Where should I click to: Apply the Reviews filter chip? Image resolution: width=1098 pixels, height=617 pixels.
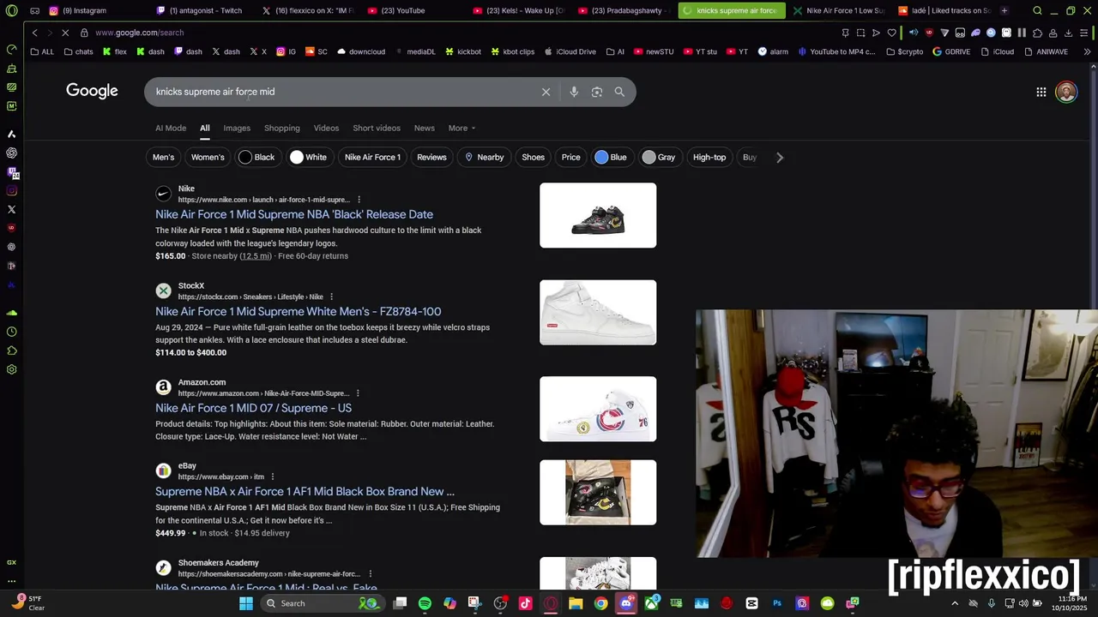point(431,157)
